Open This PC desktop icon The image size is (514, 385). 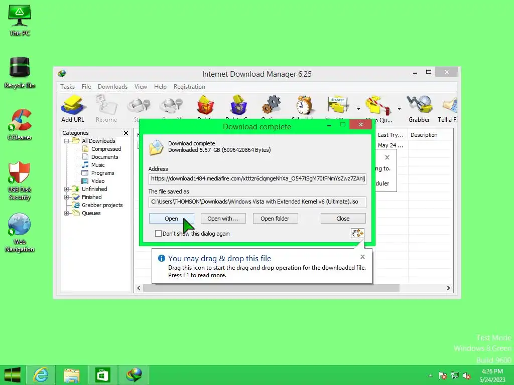coord(20,20)
